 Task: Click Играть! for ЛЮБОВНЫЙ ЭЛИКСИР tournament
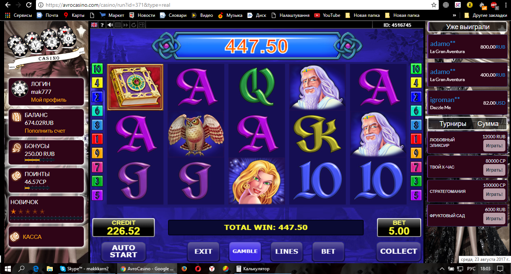[x=494, y=146]
